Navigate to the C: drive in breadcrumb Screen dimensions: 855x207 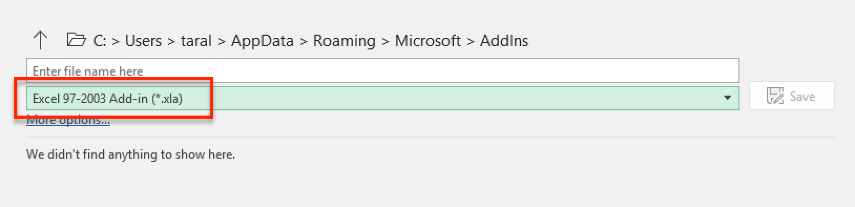[100, 40]
